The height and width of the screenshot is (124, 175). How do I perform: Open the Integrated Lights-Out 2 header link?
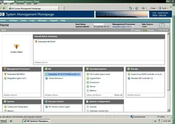[x=122, y=27]
